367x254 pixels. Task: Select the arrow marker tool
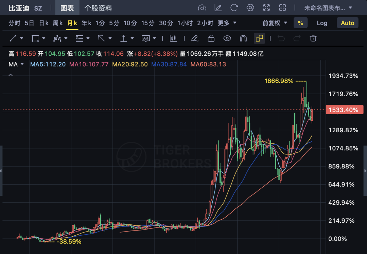click(101, 38)
